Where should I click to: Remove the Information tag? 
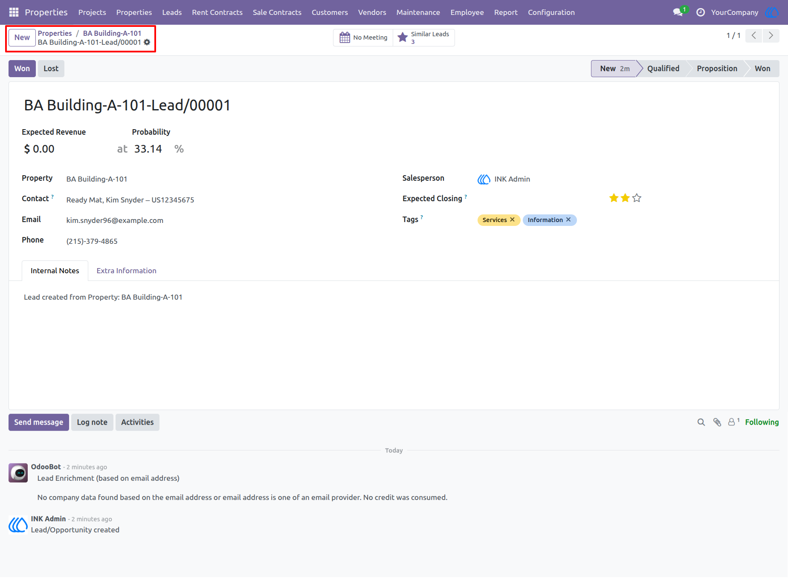pos(568,220)
